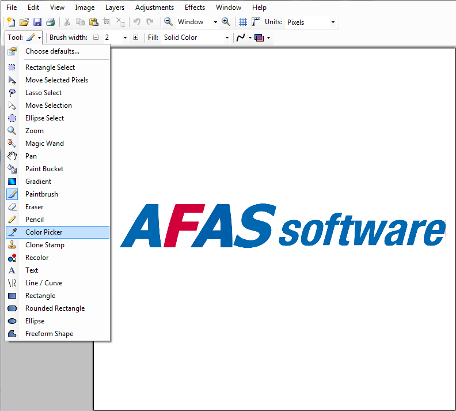Viewport: 456px width, 411px height.
Task: Click the Save icon in toolbar
Action: point(37,22)
